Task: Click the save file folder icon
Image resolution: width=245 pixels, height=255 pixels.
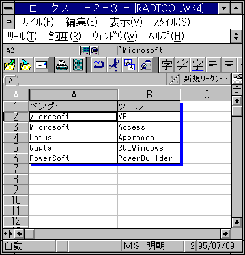Action: 26,65
